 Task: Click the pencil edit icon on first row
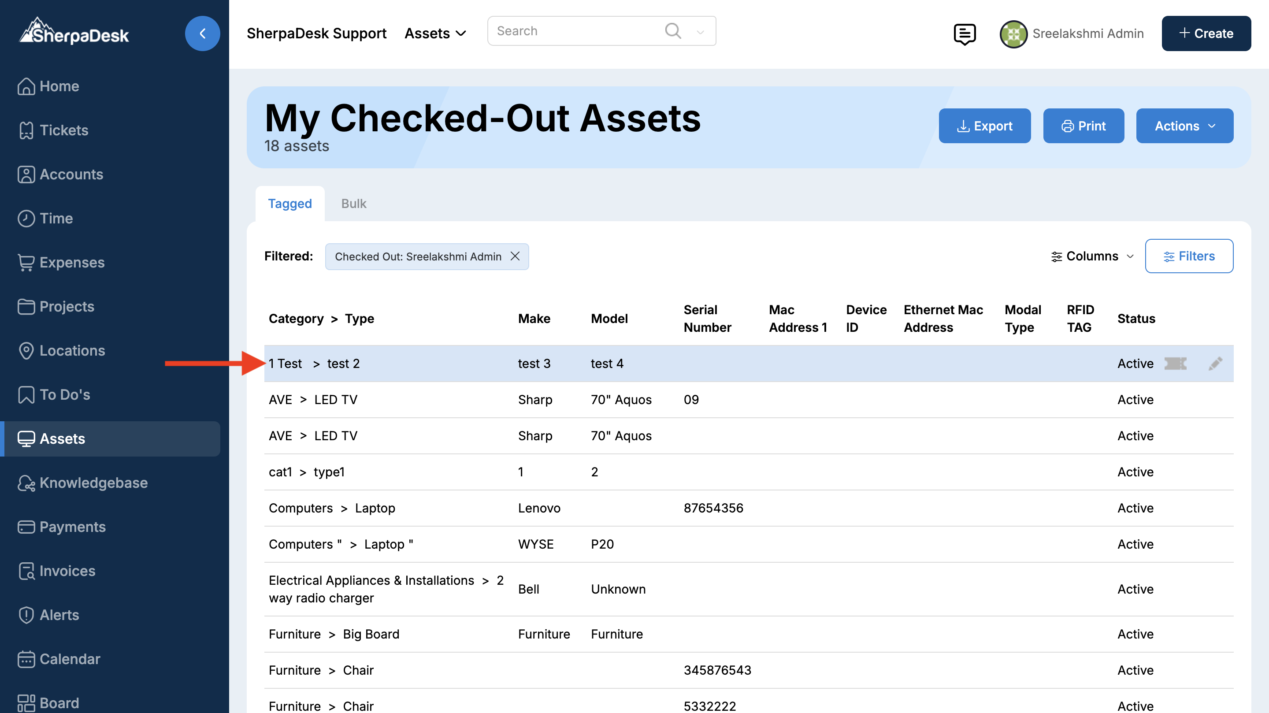(1215, 363)
